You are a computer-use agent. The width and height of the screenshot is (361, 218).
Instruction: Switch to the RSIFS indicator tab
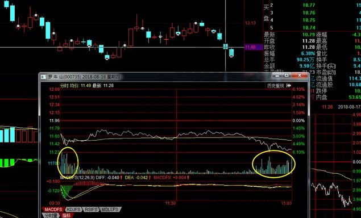(90, 209)
